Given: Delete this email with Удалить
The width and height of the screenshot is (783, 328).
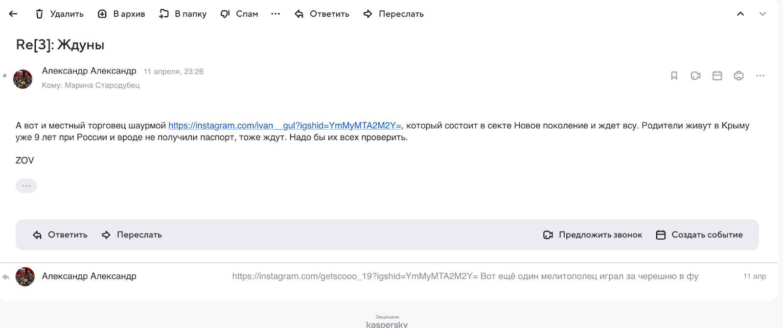Looking at the screenshot, I should (x=59, y=14).
